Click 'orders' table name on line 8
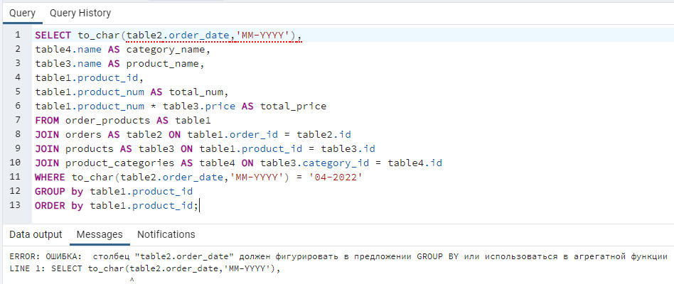The width and height of the screenshot is (674, 284). click(83, 134)
